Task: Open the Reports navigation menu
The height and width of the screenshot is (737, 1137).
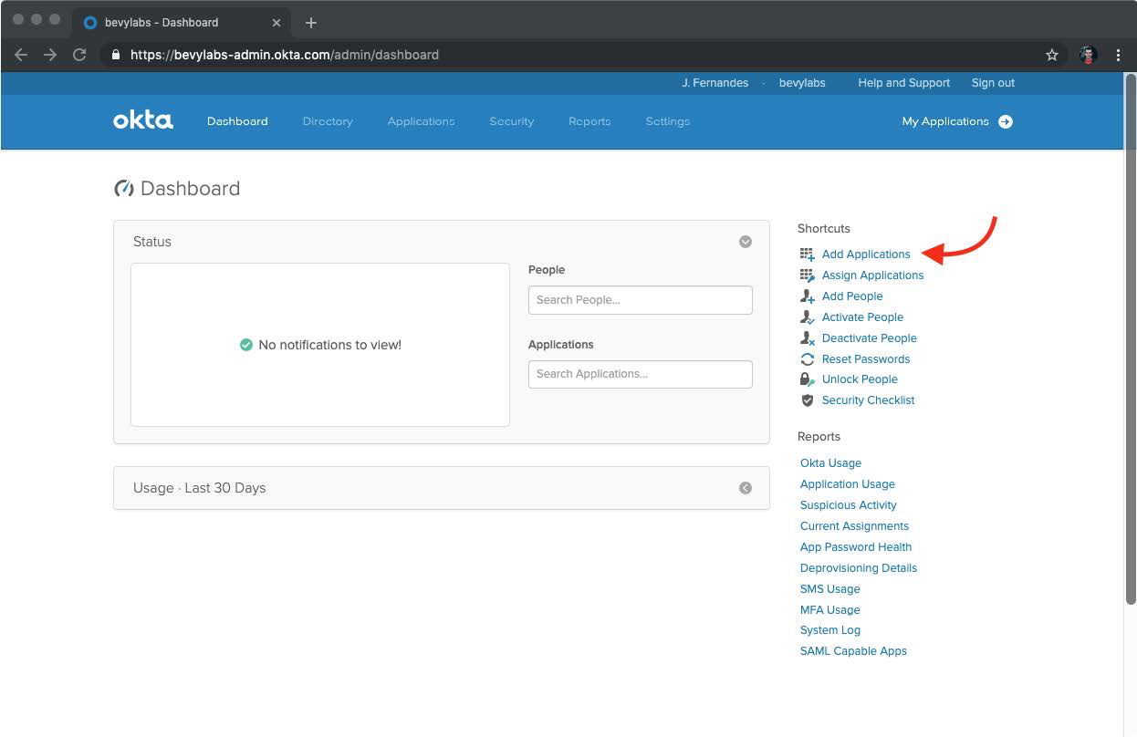Action: (x=589, y=121)
